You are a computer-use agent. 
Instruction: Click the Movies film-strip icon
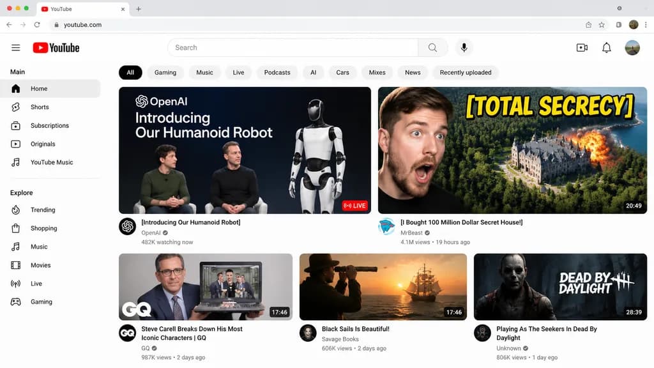point(16,265)
